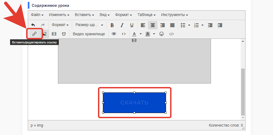Toggle bold formatting

point(112,25)
